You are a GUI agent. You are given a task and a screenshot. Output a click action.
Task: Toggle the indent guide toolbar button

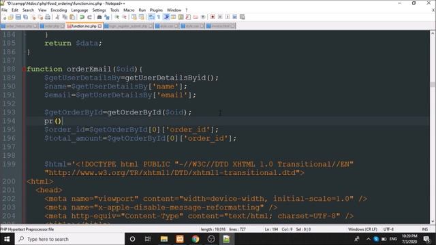[x=166, y=17]
